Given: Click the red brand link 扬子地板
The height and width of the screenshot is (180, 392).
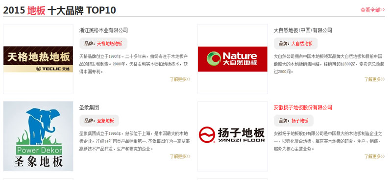Looking at the screenshot, I should (x=300, y=121).
